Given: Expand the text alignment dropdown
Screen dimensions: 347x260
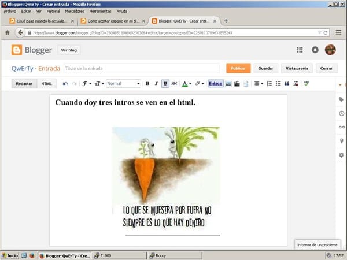Looking at the screenshot, I should [x=259, y=84].
